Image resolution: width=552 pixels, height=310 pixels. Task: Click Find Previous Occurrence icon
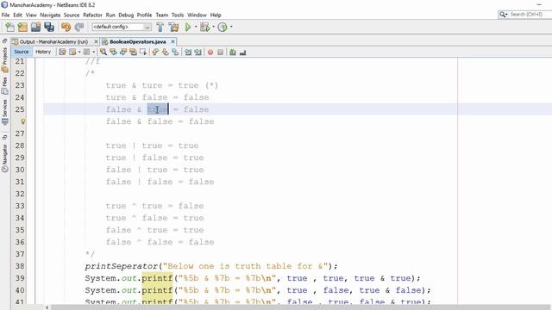[x=113, y=52]
